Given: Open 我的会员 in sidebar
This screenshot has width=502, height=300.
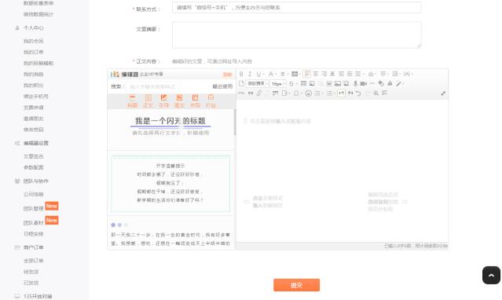Looking at the screenshot, I should click(33, 41).
